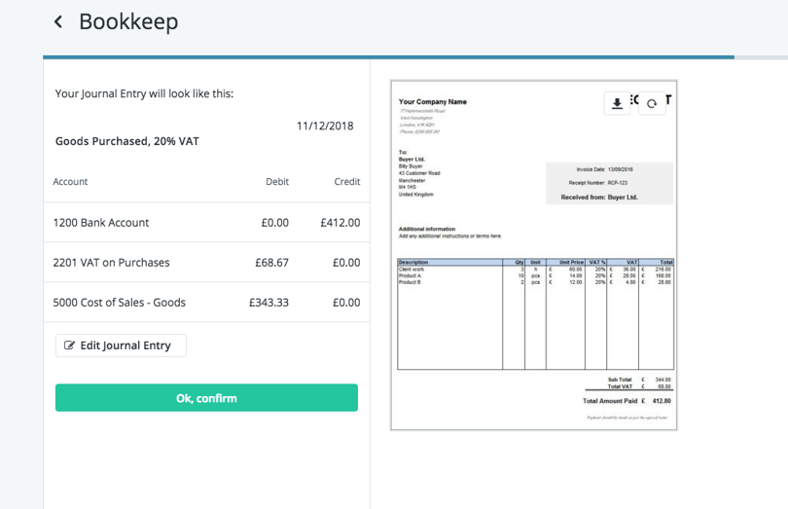Click the date 11/12/2018
Image resolution: width=788 pixels, height=509 pixels.
point(325,126)
